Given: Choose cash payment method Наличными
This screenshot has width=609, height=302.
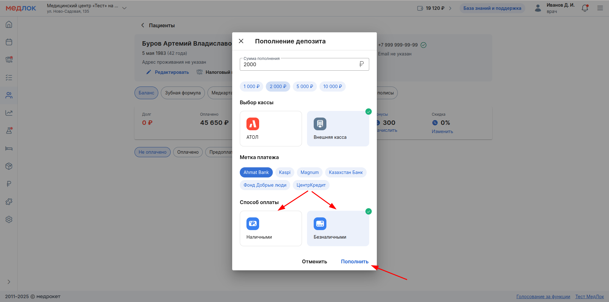Looking at the screenshot, I should point(271,228).
